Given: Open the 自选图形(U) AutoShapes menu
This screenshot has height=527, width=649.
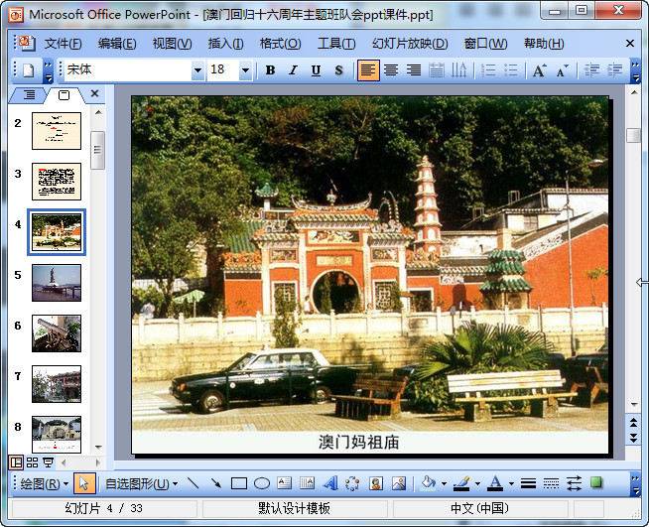Looking at the screenshot, I should pyautogui.click(x=141, y=483).
